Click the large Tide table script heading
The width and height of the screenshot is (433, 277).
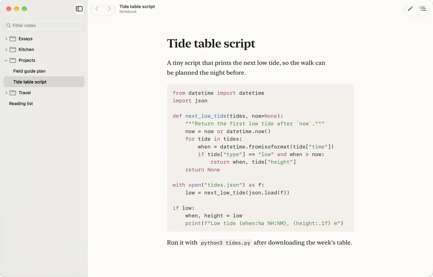[x=211, y=44]
